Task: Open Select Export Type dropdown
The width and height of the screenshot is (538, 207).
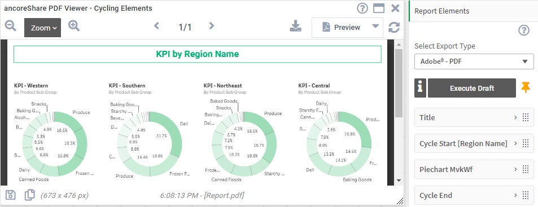Action: 474,61
